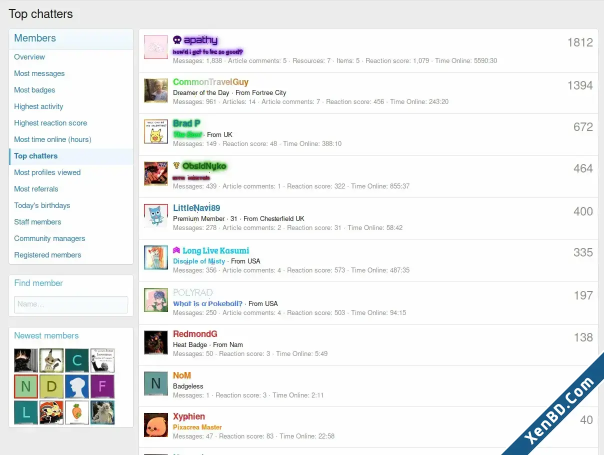604x455 pixels.
Task: Click CommonTravelGuy's chat count 1394
Action: pos(580,85)
